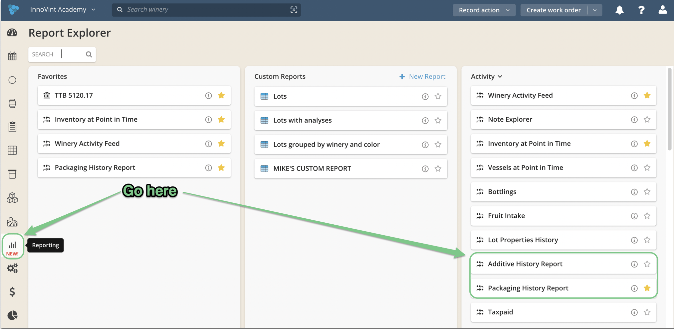674x329 pixels.
Task: Click the vineyard icon in the sidebar
Action: point(12,222)
